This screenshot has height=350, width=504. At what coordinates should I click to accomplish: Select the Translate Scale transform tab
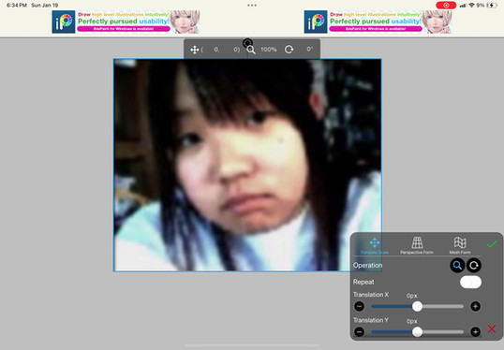point(375,246)
